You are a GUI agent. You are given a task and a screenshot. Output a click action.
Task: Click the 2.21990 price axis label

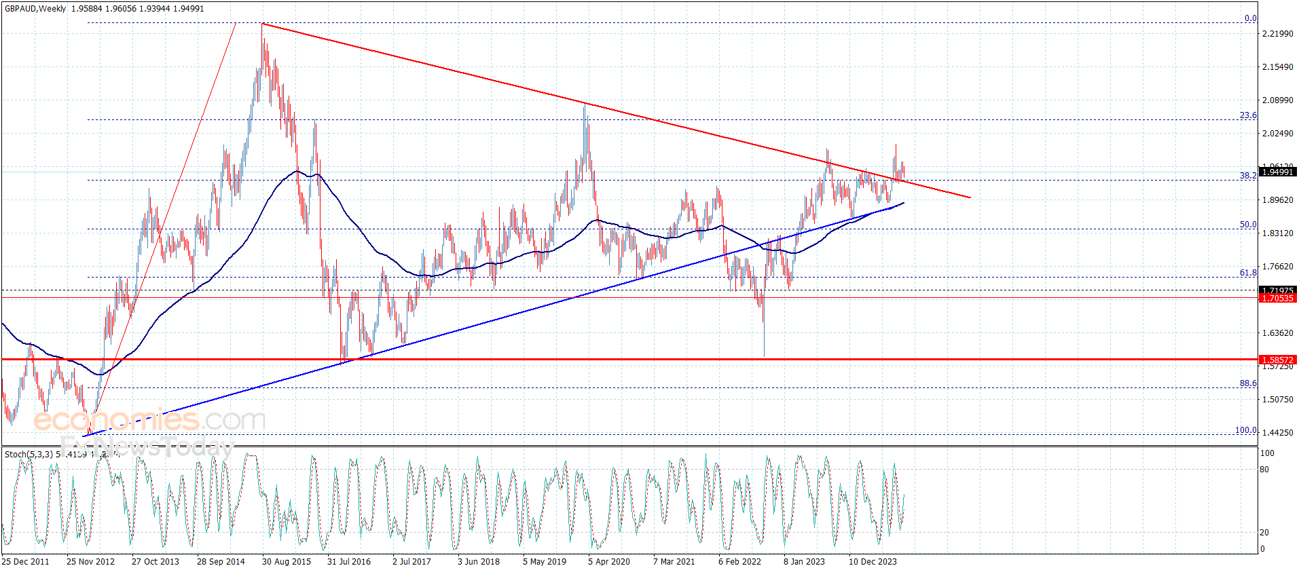1277,34
